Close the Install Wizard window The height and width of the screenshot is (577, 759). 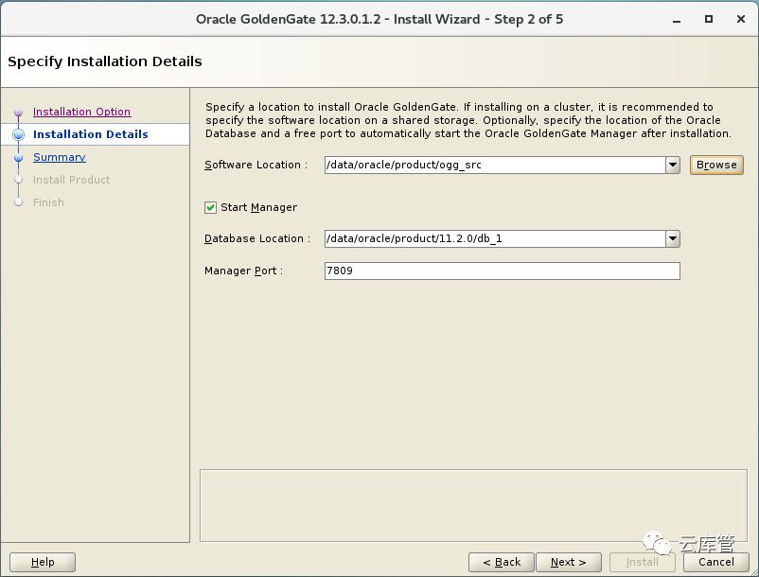pos(741,19)
